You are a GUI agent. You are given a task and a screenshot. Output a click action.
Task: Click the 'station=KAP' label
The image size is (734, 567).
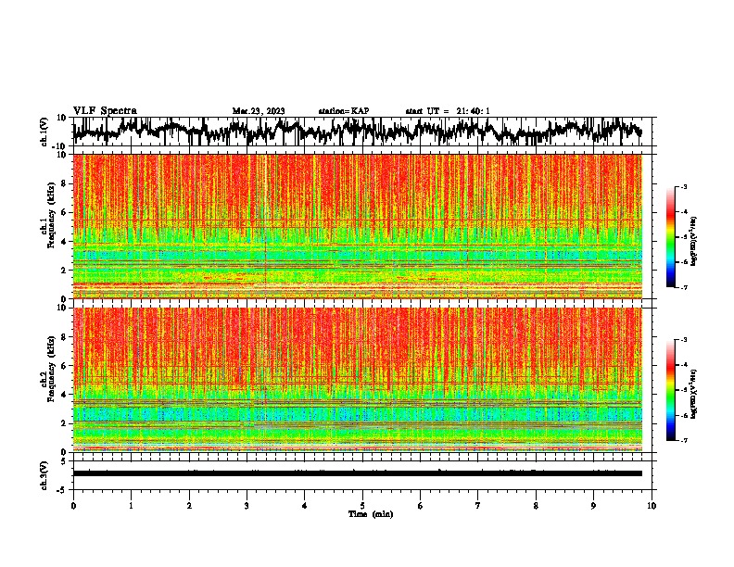tap(344, 111)
